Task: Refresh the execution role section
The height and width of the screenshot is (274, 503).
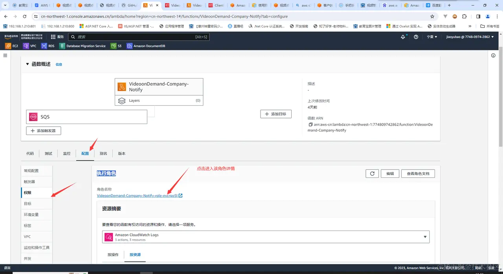Action: pos(372,174)
